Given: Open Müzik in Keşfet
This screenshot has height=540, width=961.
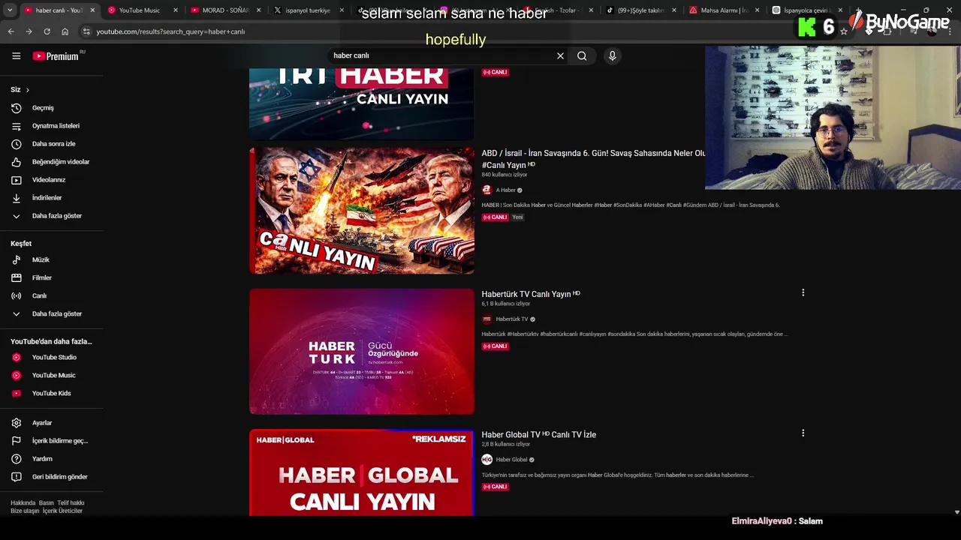Looking at the screenshot, I should (52, 259).
